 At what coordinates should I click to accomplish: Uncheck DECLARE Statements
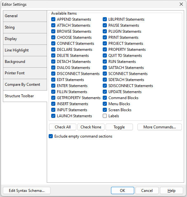point(53,50)
